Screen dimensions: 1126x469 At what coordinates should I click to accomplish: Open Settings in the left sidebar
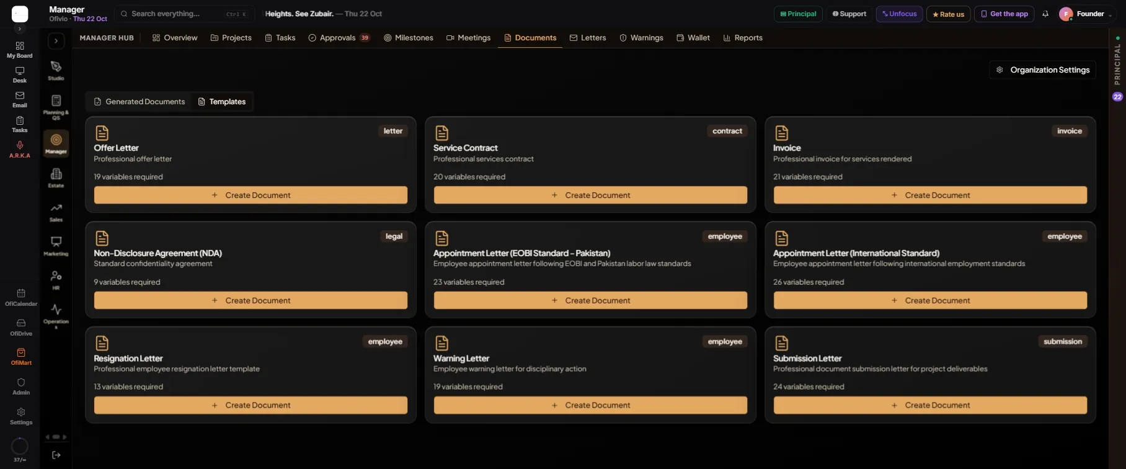(x=21, y=416)
